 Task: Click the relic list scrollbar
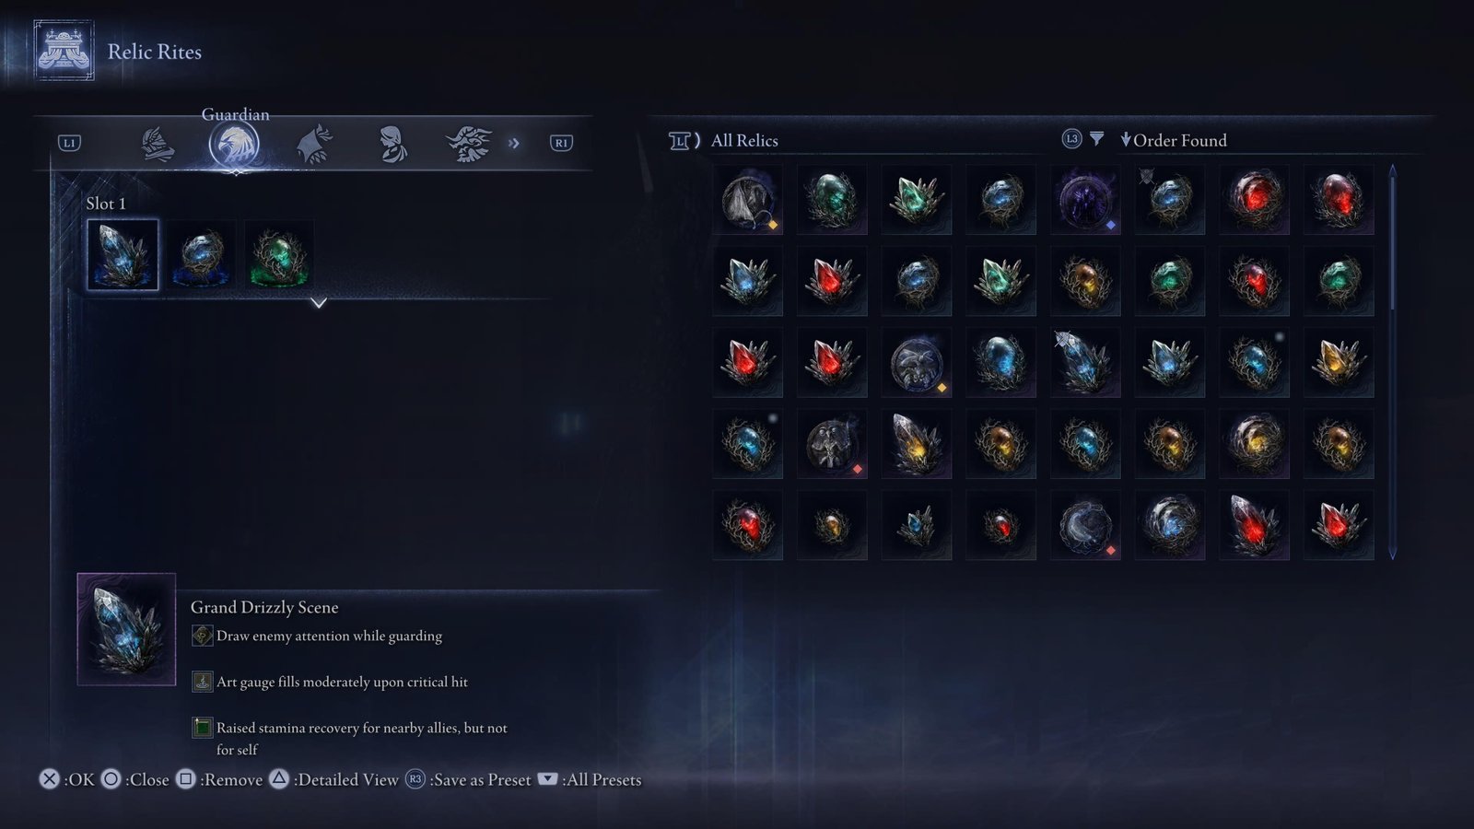1392,362
